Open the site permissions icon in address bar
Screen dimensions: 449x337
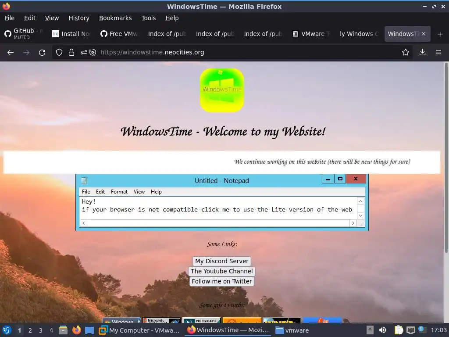(x=83, y=53)
